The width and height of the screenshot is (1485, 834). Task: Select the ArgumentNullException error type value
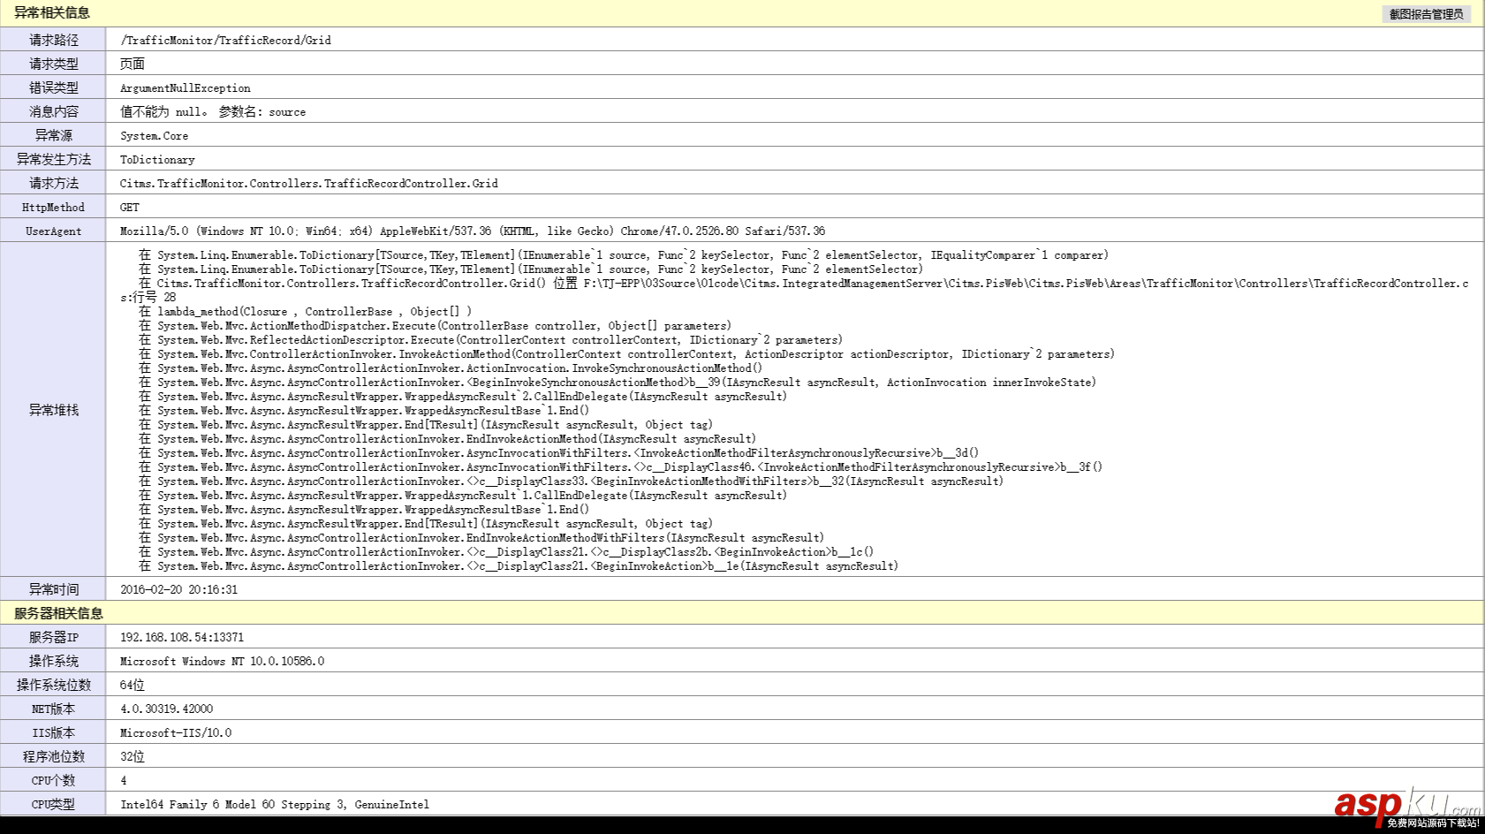tap(186, 87)
